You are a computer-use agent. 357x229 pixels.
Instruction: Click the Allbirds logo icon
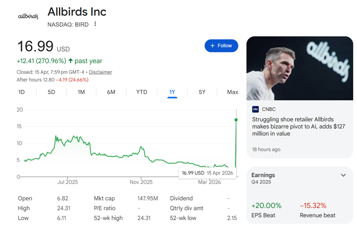pyautogui.click(x=28, y=16)
